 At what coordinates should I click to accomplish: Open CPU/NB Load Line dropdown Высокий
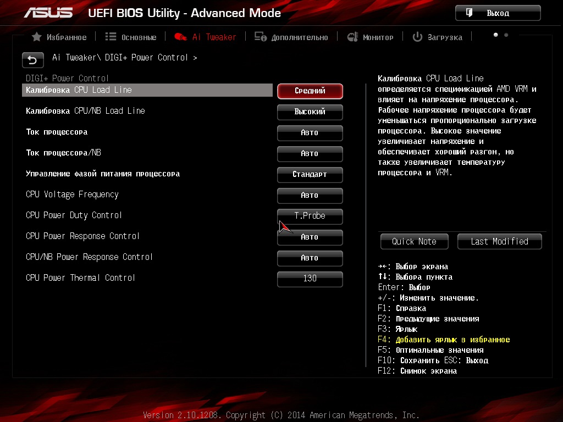[310, 112]
